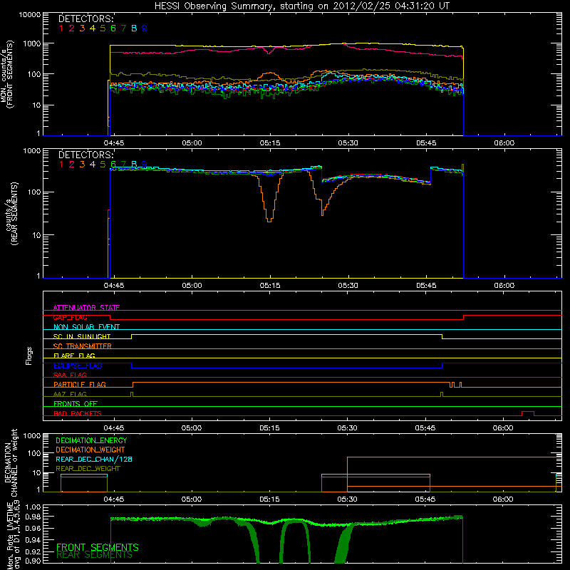This screenshot has height=570, width=570.
Task: Click 04:45 tick under Flags plot
Action: [x=114, y=428]
